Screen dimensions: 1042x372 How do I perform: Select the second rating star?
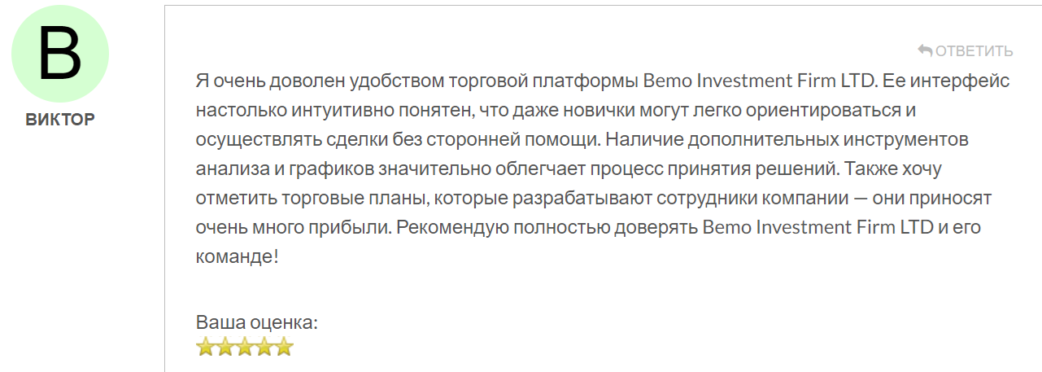225,348
